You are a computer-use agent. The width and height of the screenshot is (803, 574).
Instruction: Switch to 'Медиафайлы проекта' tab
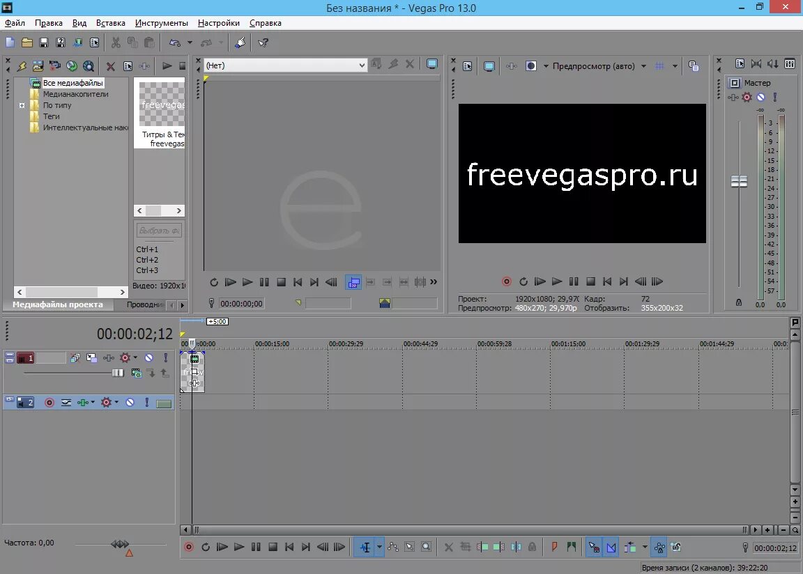coord(57,304)
